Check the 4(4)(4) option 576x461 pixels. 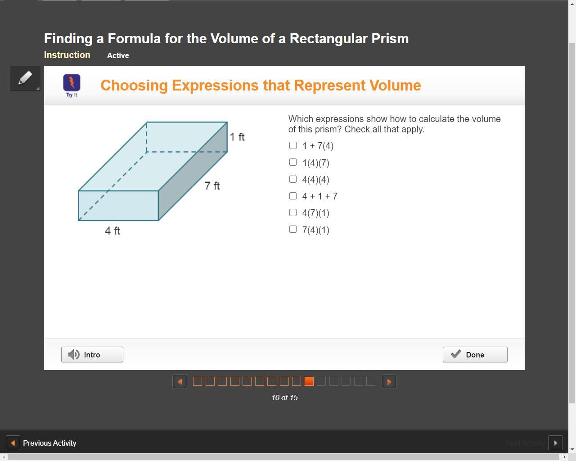point(293,179)
